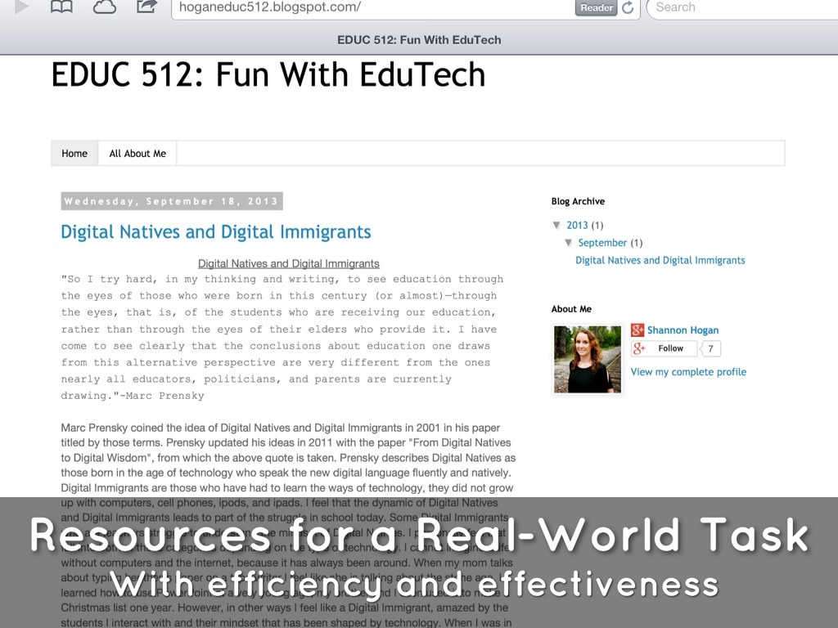Toggle Safari Reader mode
The width and height of the screenshot is (838, 628).
(x=596, y=8)
